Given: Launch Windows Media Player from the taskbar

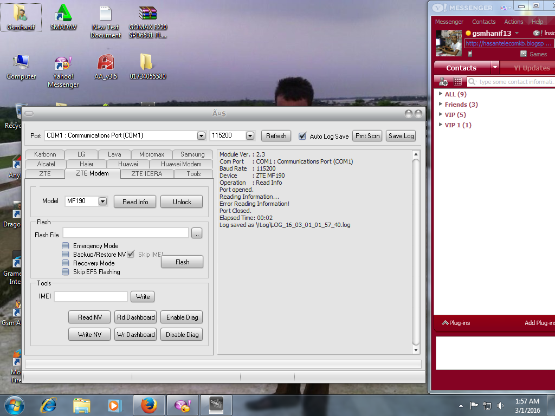Looking at the screenshot, I should tap(114, 405).
